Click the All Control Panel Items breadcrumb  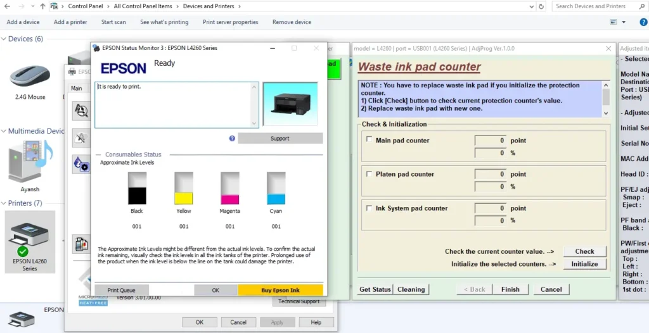[143, 6]
